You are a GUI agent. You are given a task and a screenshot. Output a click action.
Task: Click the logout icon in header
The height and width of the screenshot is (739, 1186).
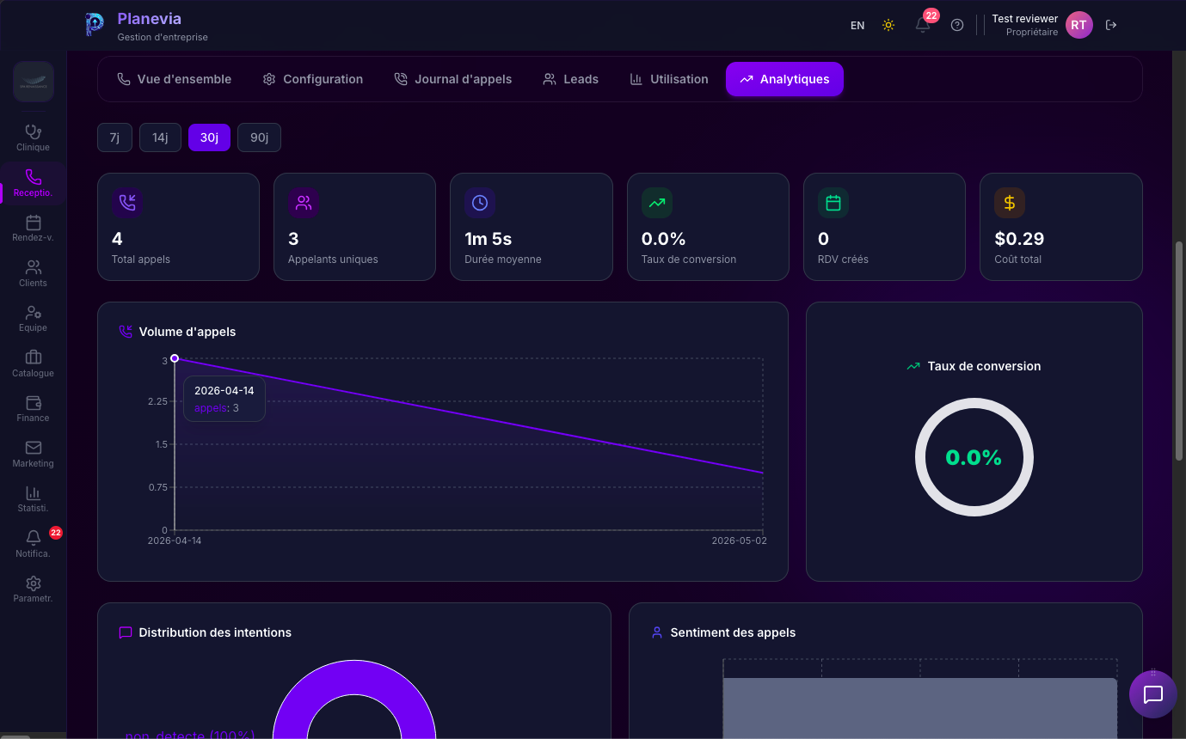tap(1111, 25)
